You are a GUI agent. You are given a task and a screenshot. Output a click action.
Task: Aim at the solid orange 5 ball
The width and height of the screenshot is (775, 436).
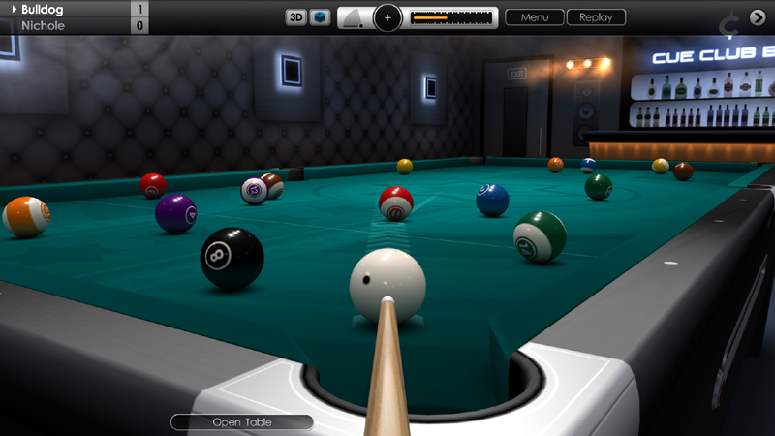(x=555, y=165)
